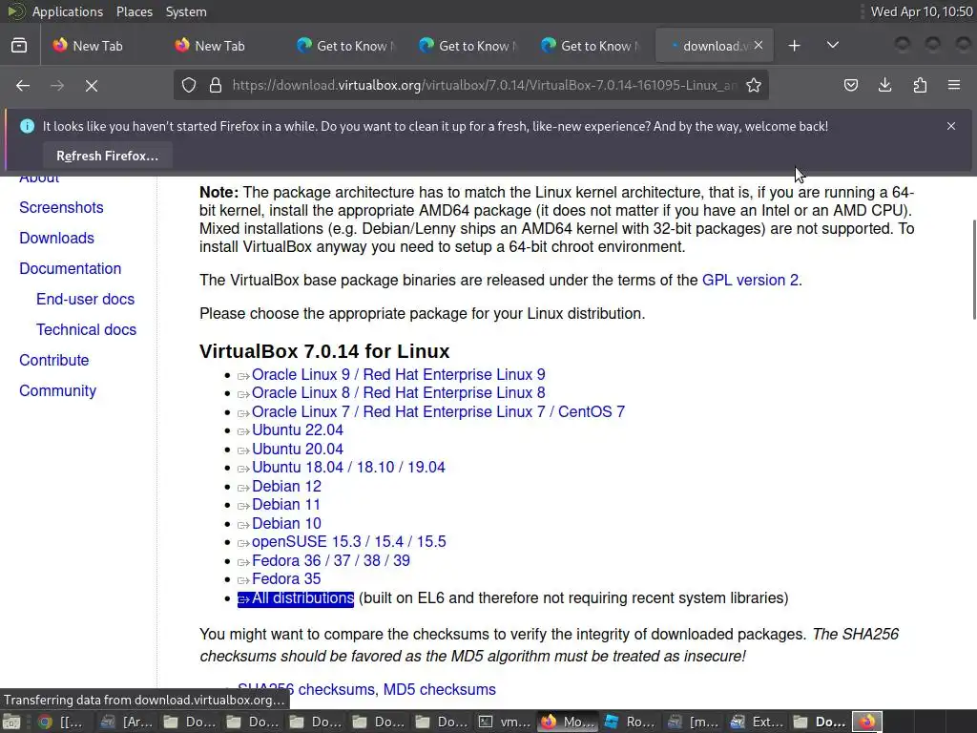Switch to the "Mo..." Firefox taskbar window
Screen dimensions: 977x733
pyautogui.click(x=567, y=722)
